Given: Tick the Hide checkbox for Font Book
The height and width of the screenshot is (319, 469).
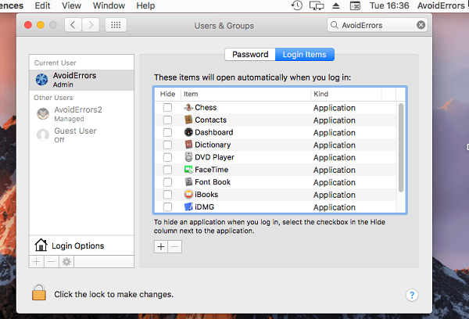Looking at the screenshot, I should click(x=167, y=182).
